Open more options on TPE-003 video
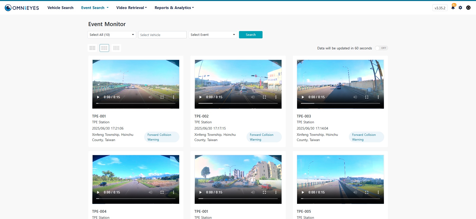Screen dimensions: 476x219 pos(378,97)
